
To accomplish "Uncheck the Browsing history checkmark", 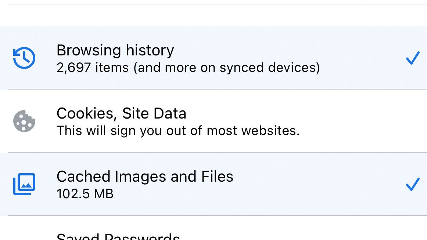I will point(412,58).
